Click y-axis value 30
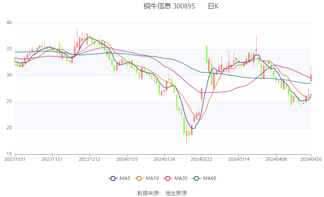The height and width of the screenshot is (197, 324). click(x=9, y=75)
